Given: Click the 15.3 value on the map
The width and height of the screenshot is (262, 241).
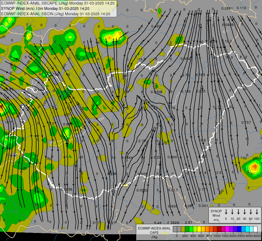Looking at the screenshot, I should pyautogui.click(x=142, y=59).
